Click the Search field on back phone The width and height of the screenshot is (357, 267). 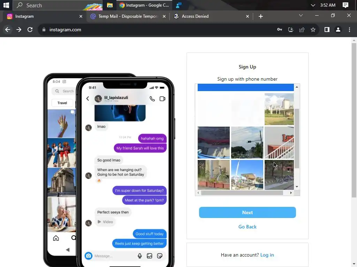tap(64, 91)
